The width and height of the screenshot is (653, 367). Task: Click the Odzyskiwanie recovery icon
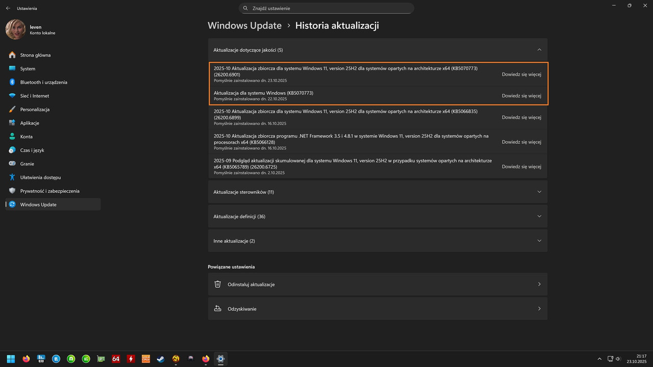tap(218, 309)
